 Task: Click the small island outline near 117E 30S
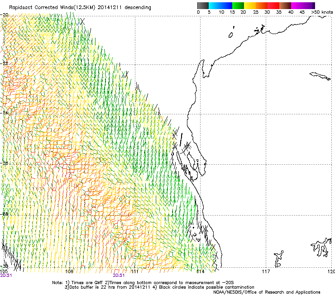tap(278, 259)
